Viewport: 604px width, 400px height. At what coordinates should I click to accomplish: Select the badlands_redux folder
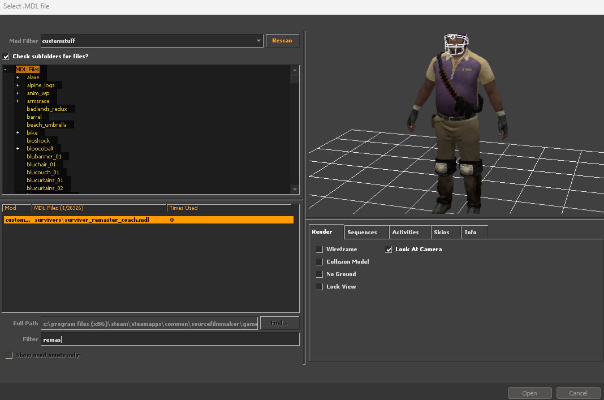tap(46, 109)
